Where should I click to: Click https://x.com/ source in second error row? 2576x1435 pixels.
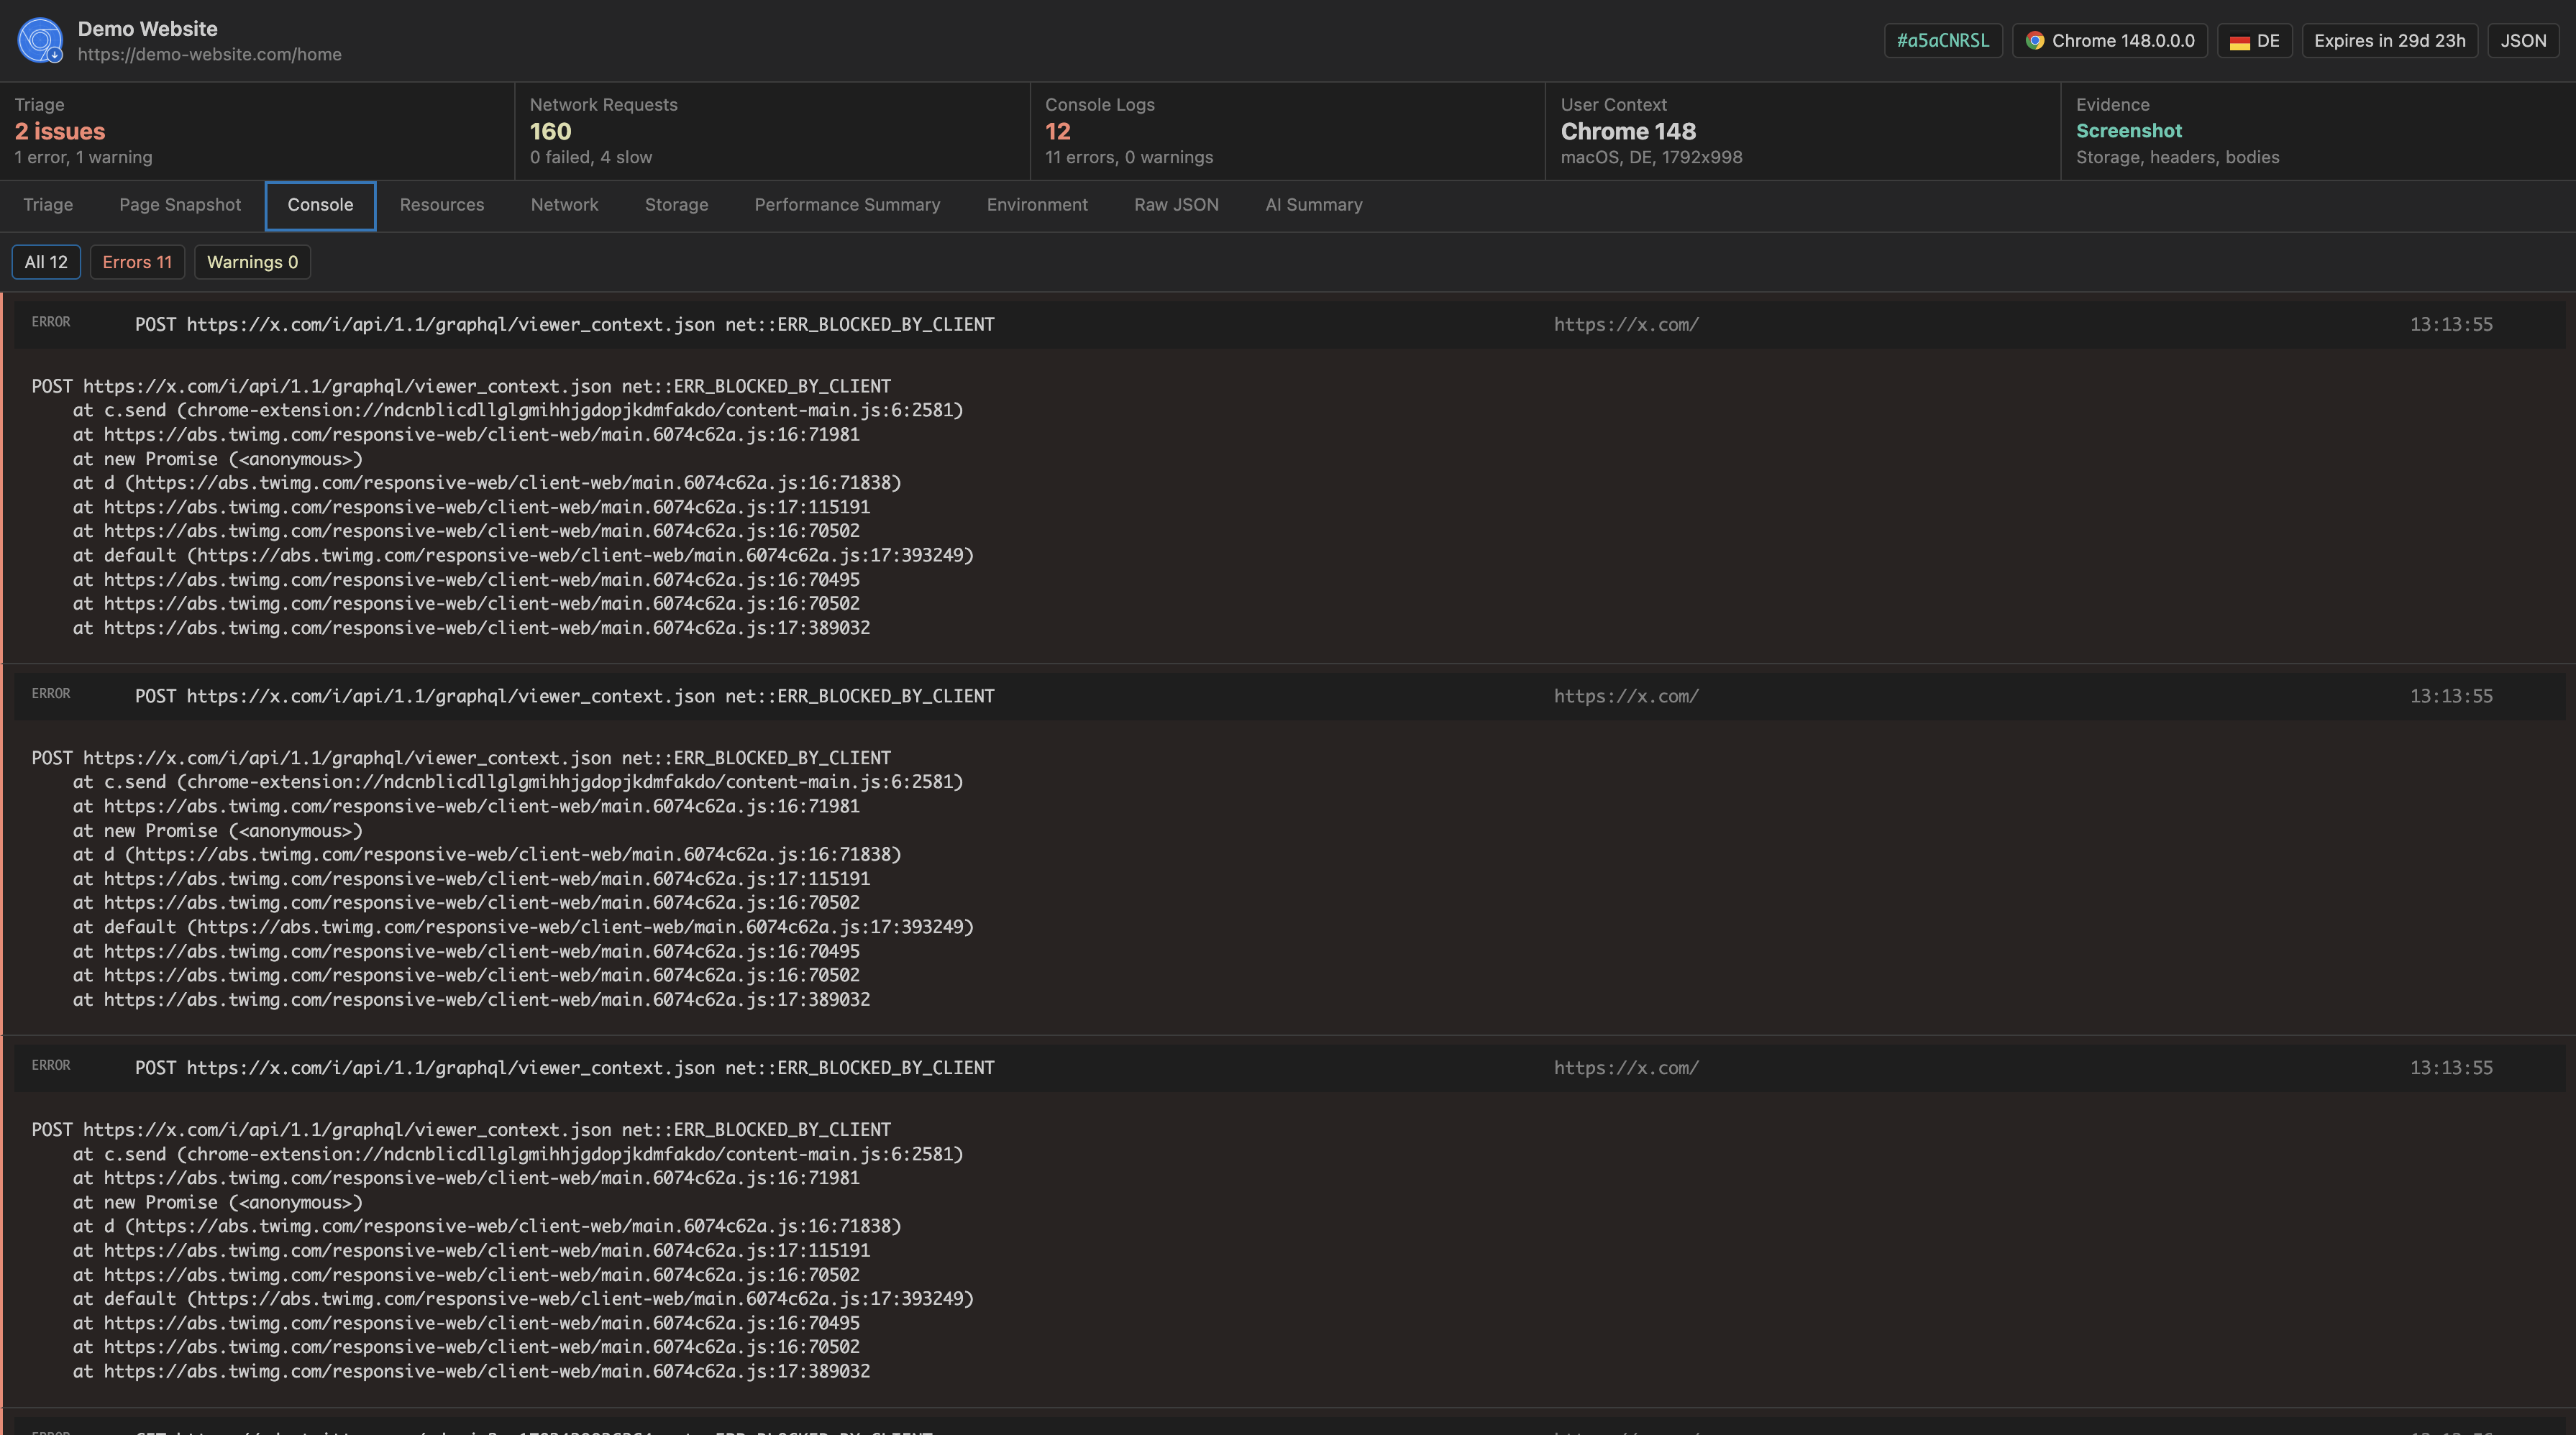point(1626,696)
